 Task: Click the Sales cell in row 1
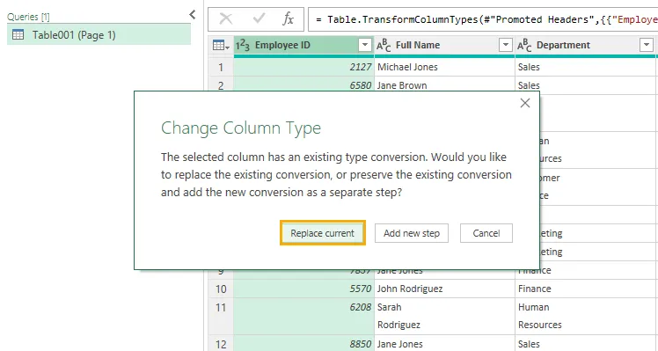point(586,67)
